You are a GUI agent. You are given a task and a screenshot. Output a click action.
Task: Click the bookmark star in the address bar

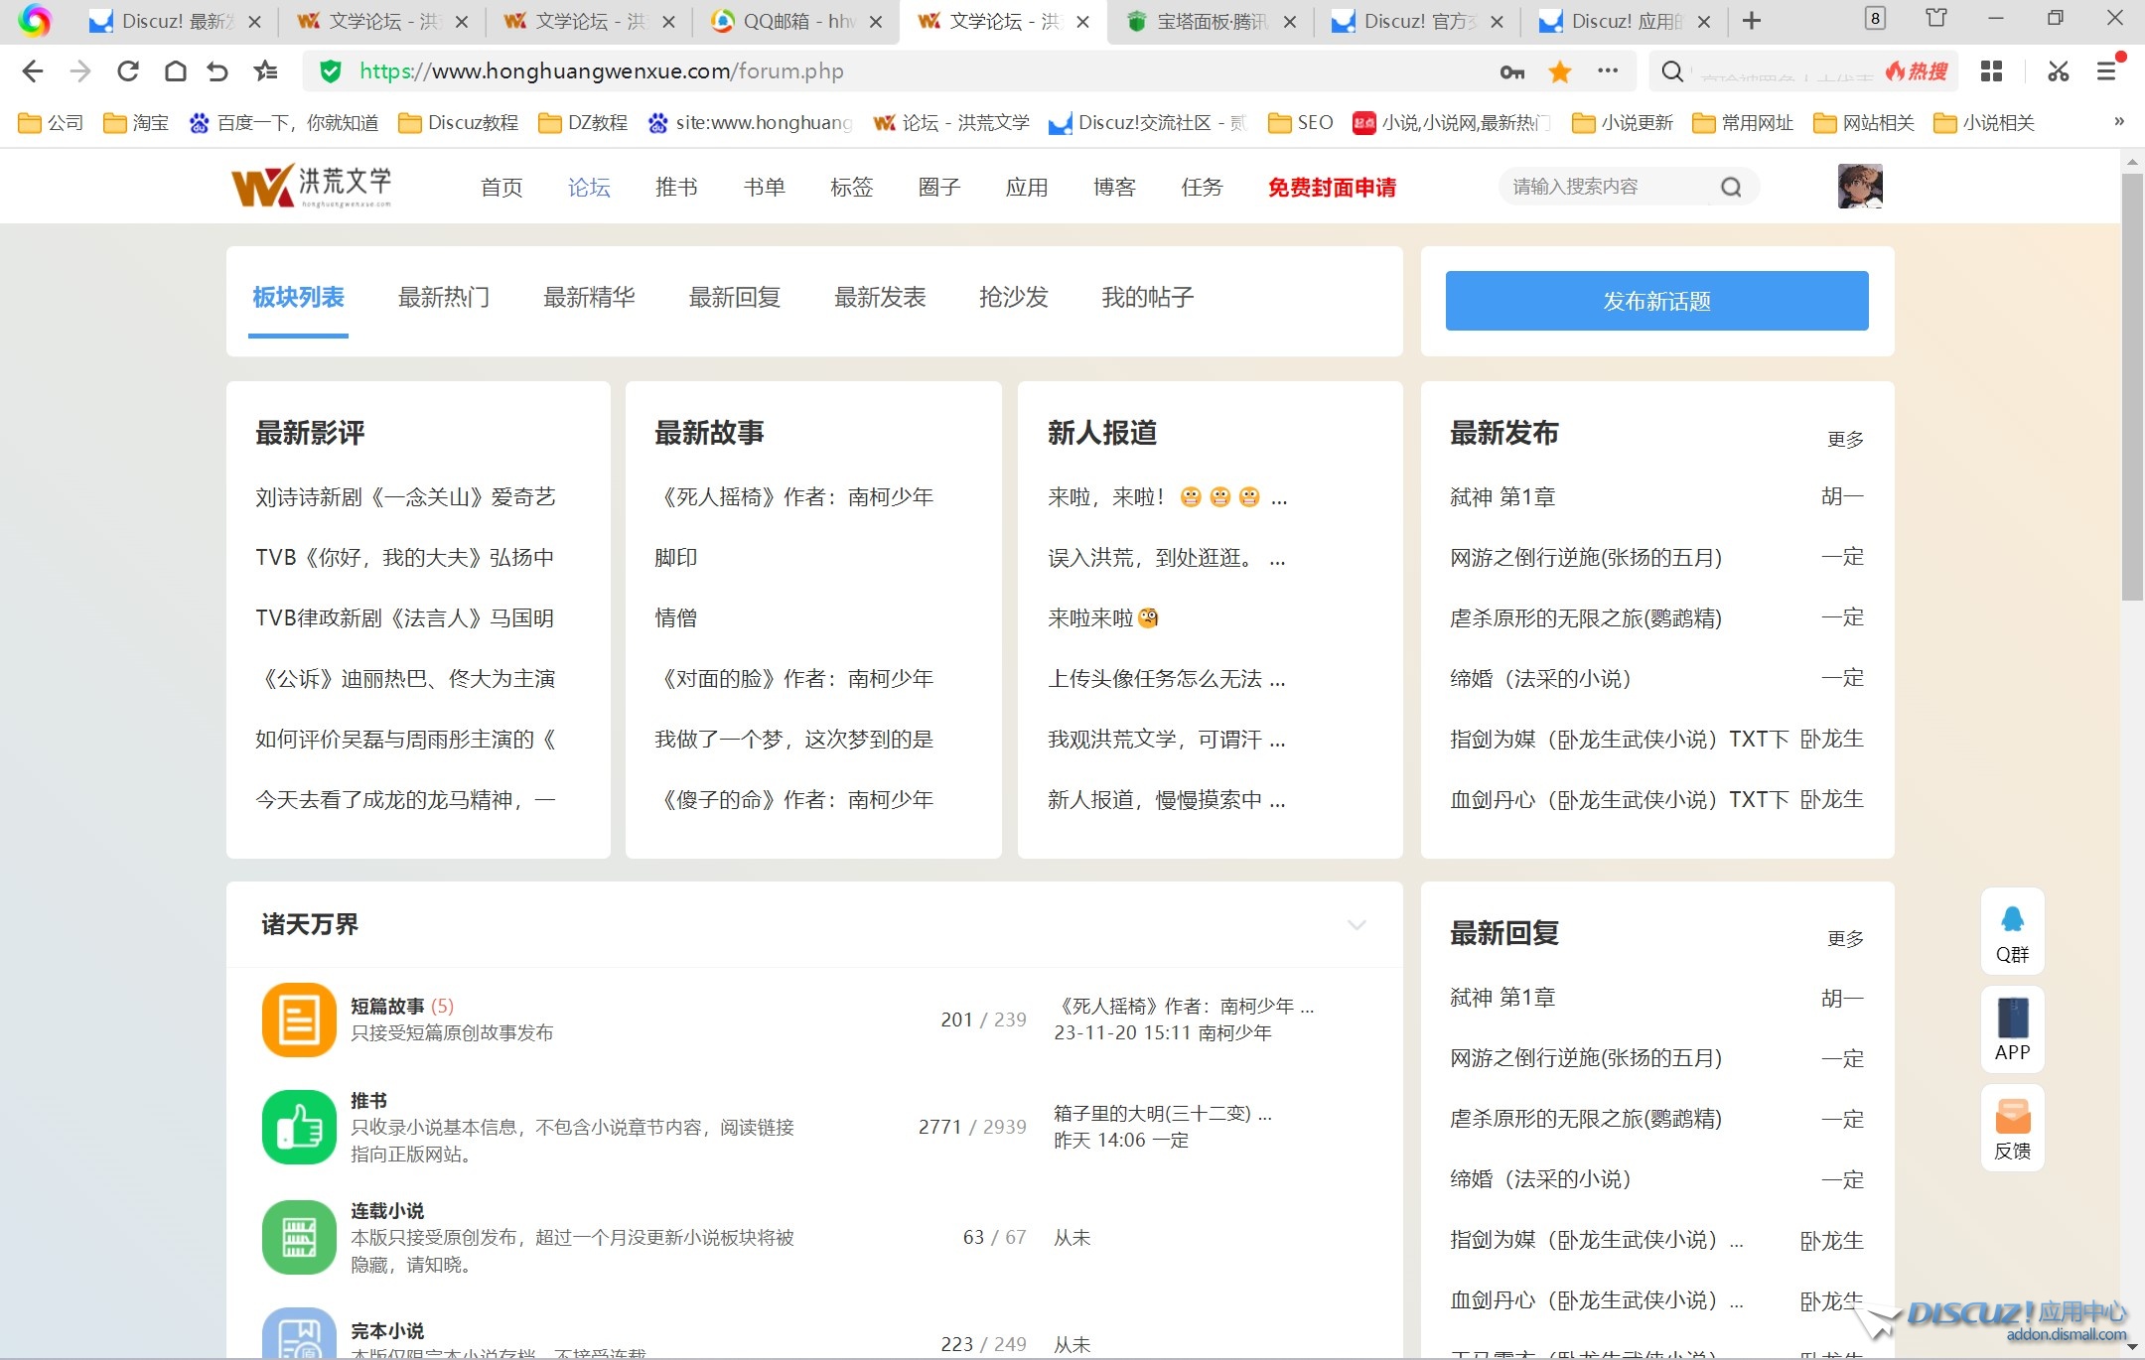point(1560,71)
